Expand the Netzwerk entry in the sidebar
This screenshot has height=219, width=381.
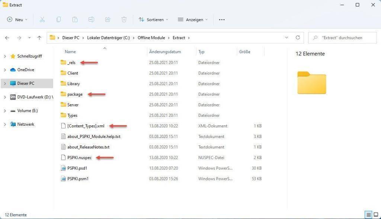pos(5,124)
